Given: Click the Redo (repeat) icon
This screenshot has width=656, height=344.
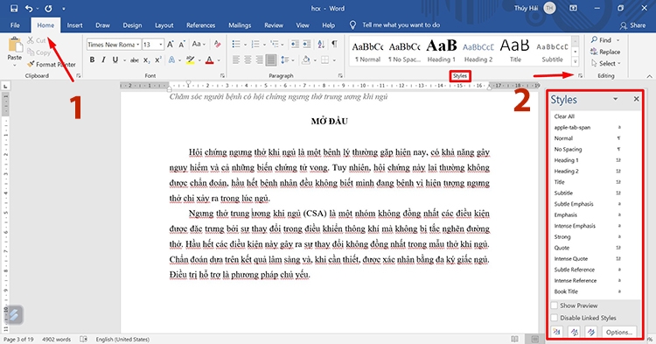Looking at the screenshot, I should (48, 9).
